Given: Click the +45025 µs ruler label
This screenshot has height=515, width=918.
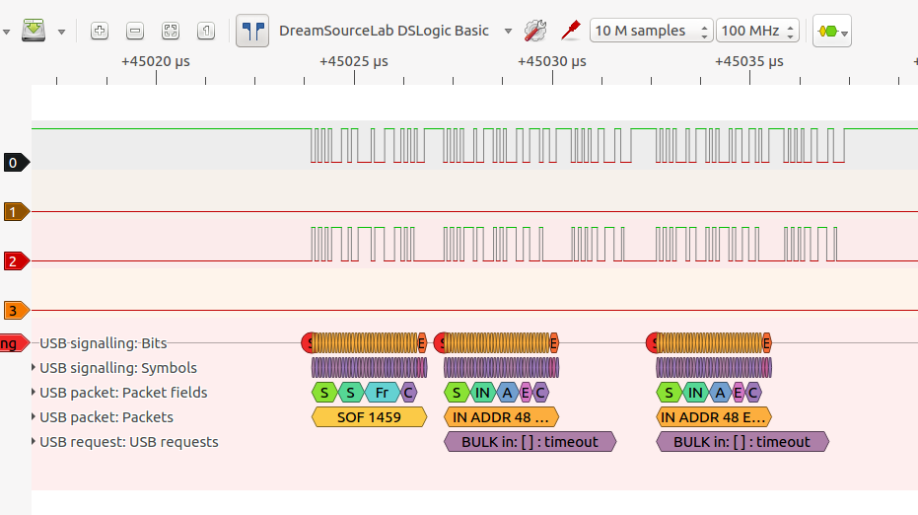Looking at the screenshot, I should 354,61.
